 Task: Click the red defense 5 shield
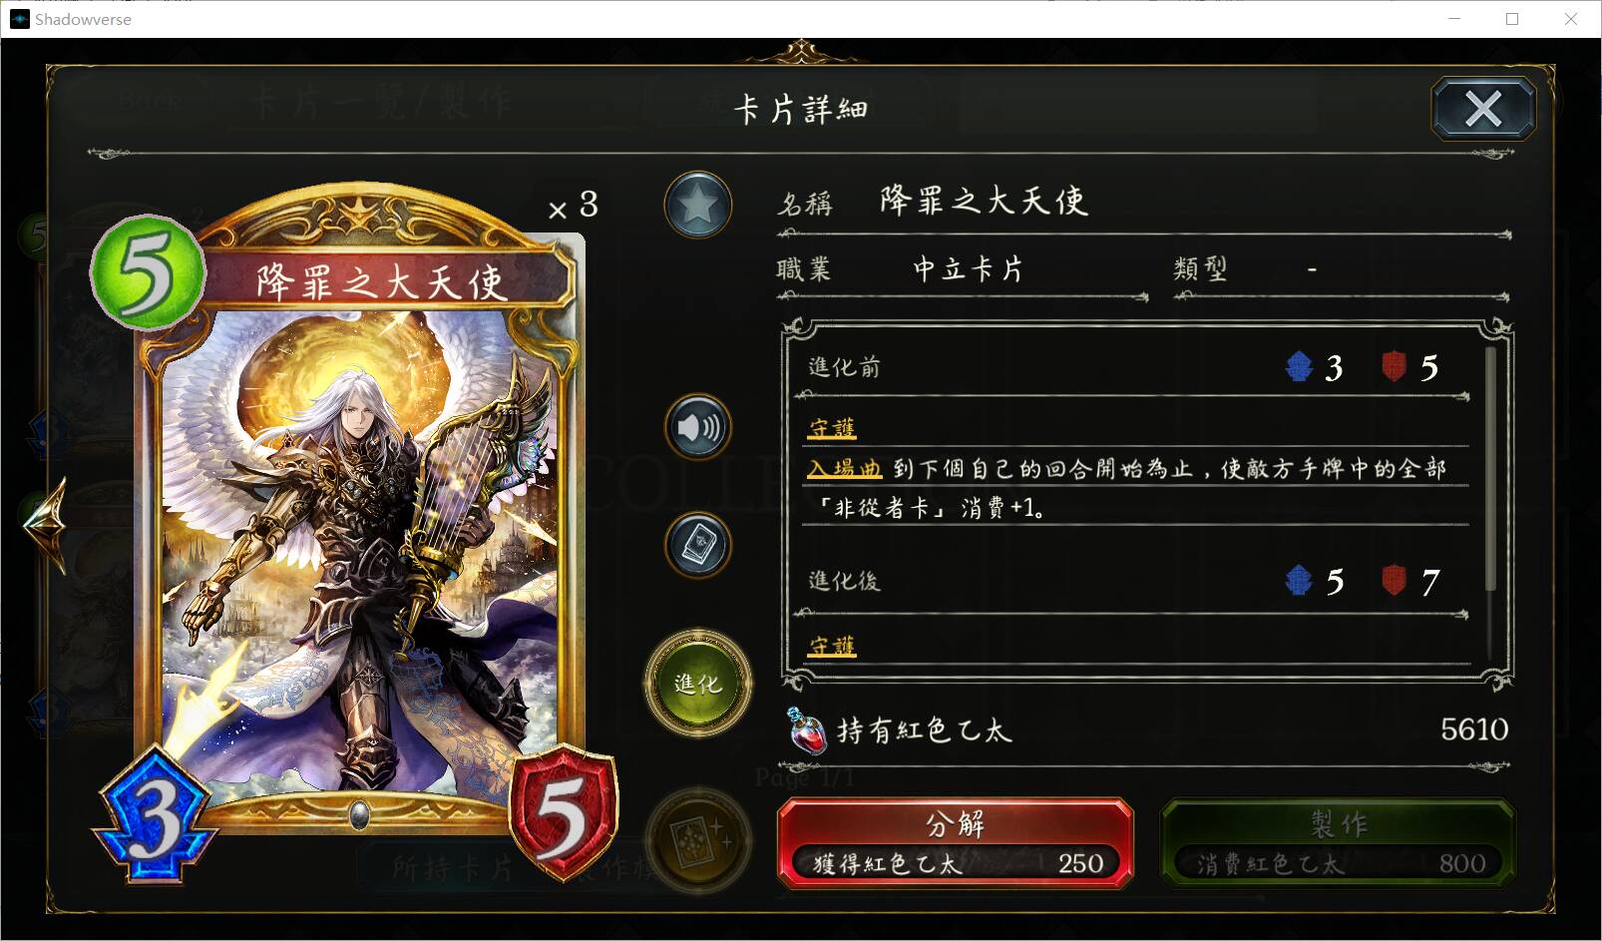564,813
